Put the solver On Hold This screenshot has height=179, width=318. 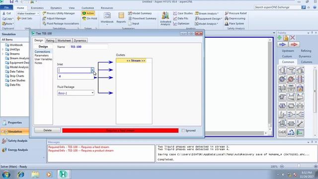pos(89,18)
